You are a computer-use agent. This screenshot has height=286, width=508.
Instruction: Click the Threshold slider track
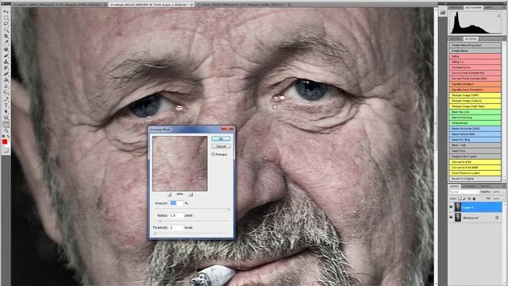(191, 233)
